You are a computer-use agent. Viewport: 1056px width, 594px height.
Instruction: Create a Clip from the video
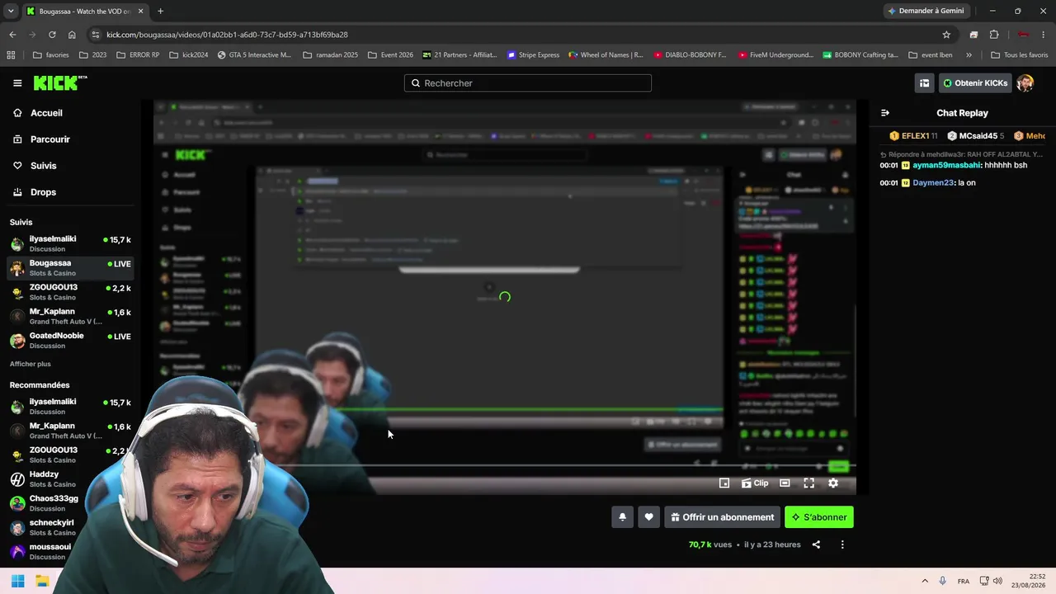pos(755,483)
